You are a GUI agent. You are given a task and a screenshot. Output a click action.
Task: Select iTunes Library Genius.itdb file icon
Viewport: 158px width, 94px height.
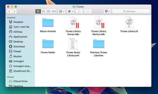99,22
